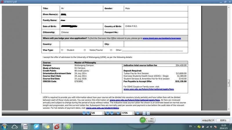The height and width of the screenshot is (130, 232).
Task: Open the page number 5/6 dropdown
Action: pyautogui.click(x=103, y=113)
